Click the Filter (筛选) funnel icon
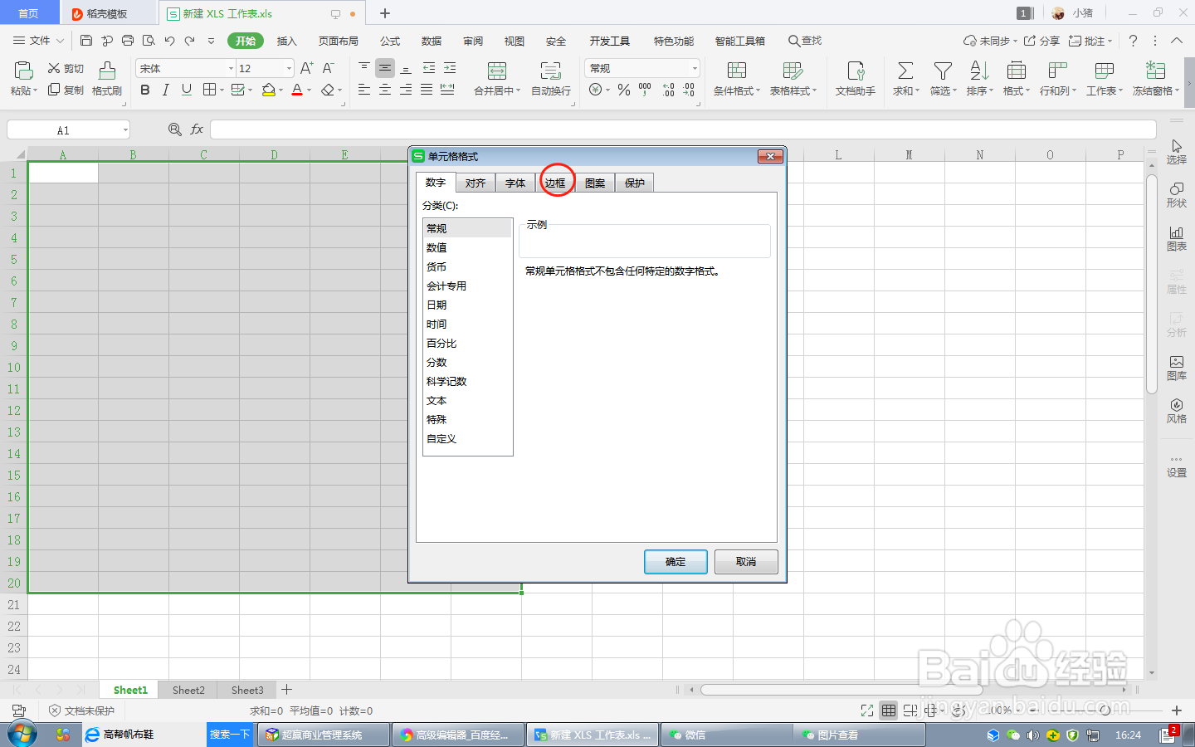This screenshot has width=1195, height=747. [942, 71]
